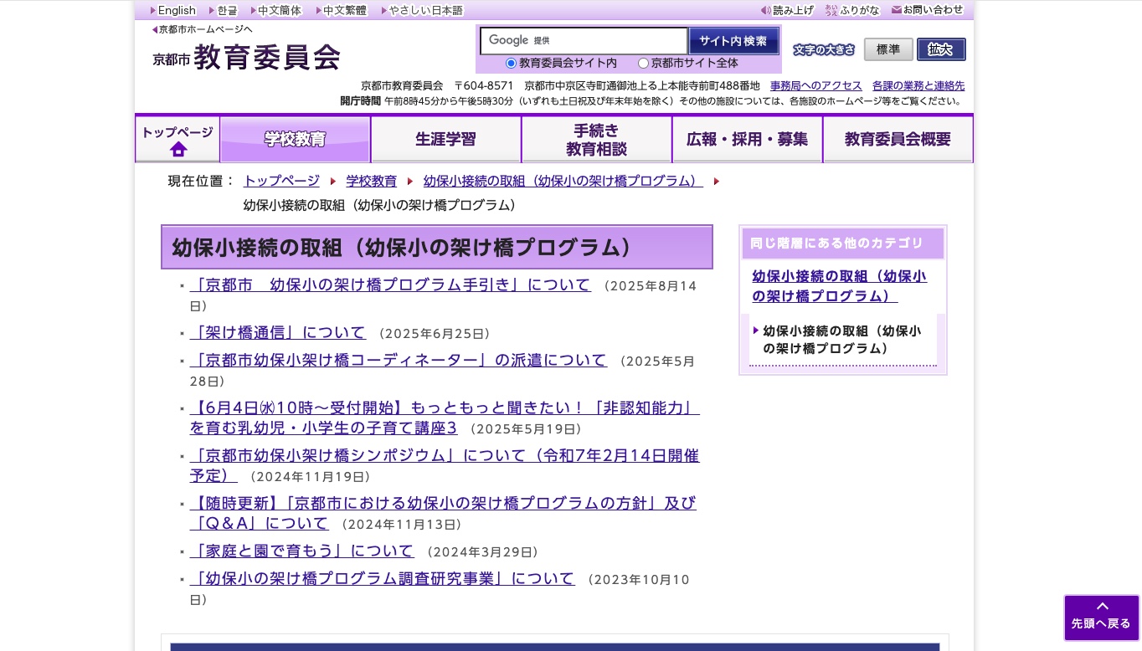
Task: Switch text size to 標準
Action: (888, 49)
